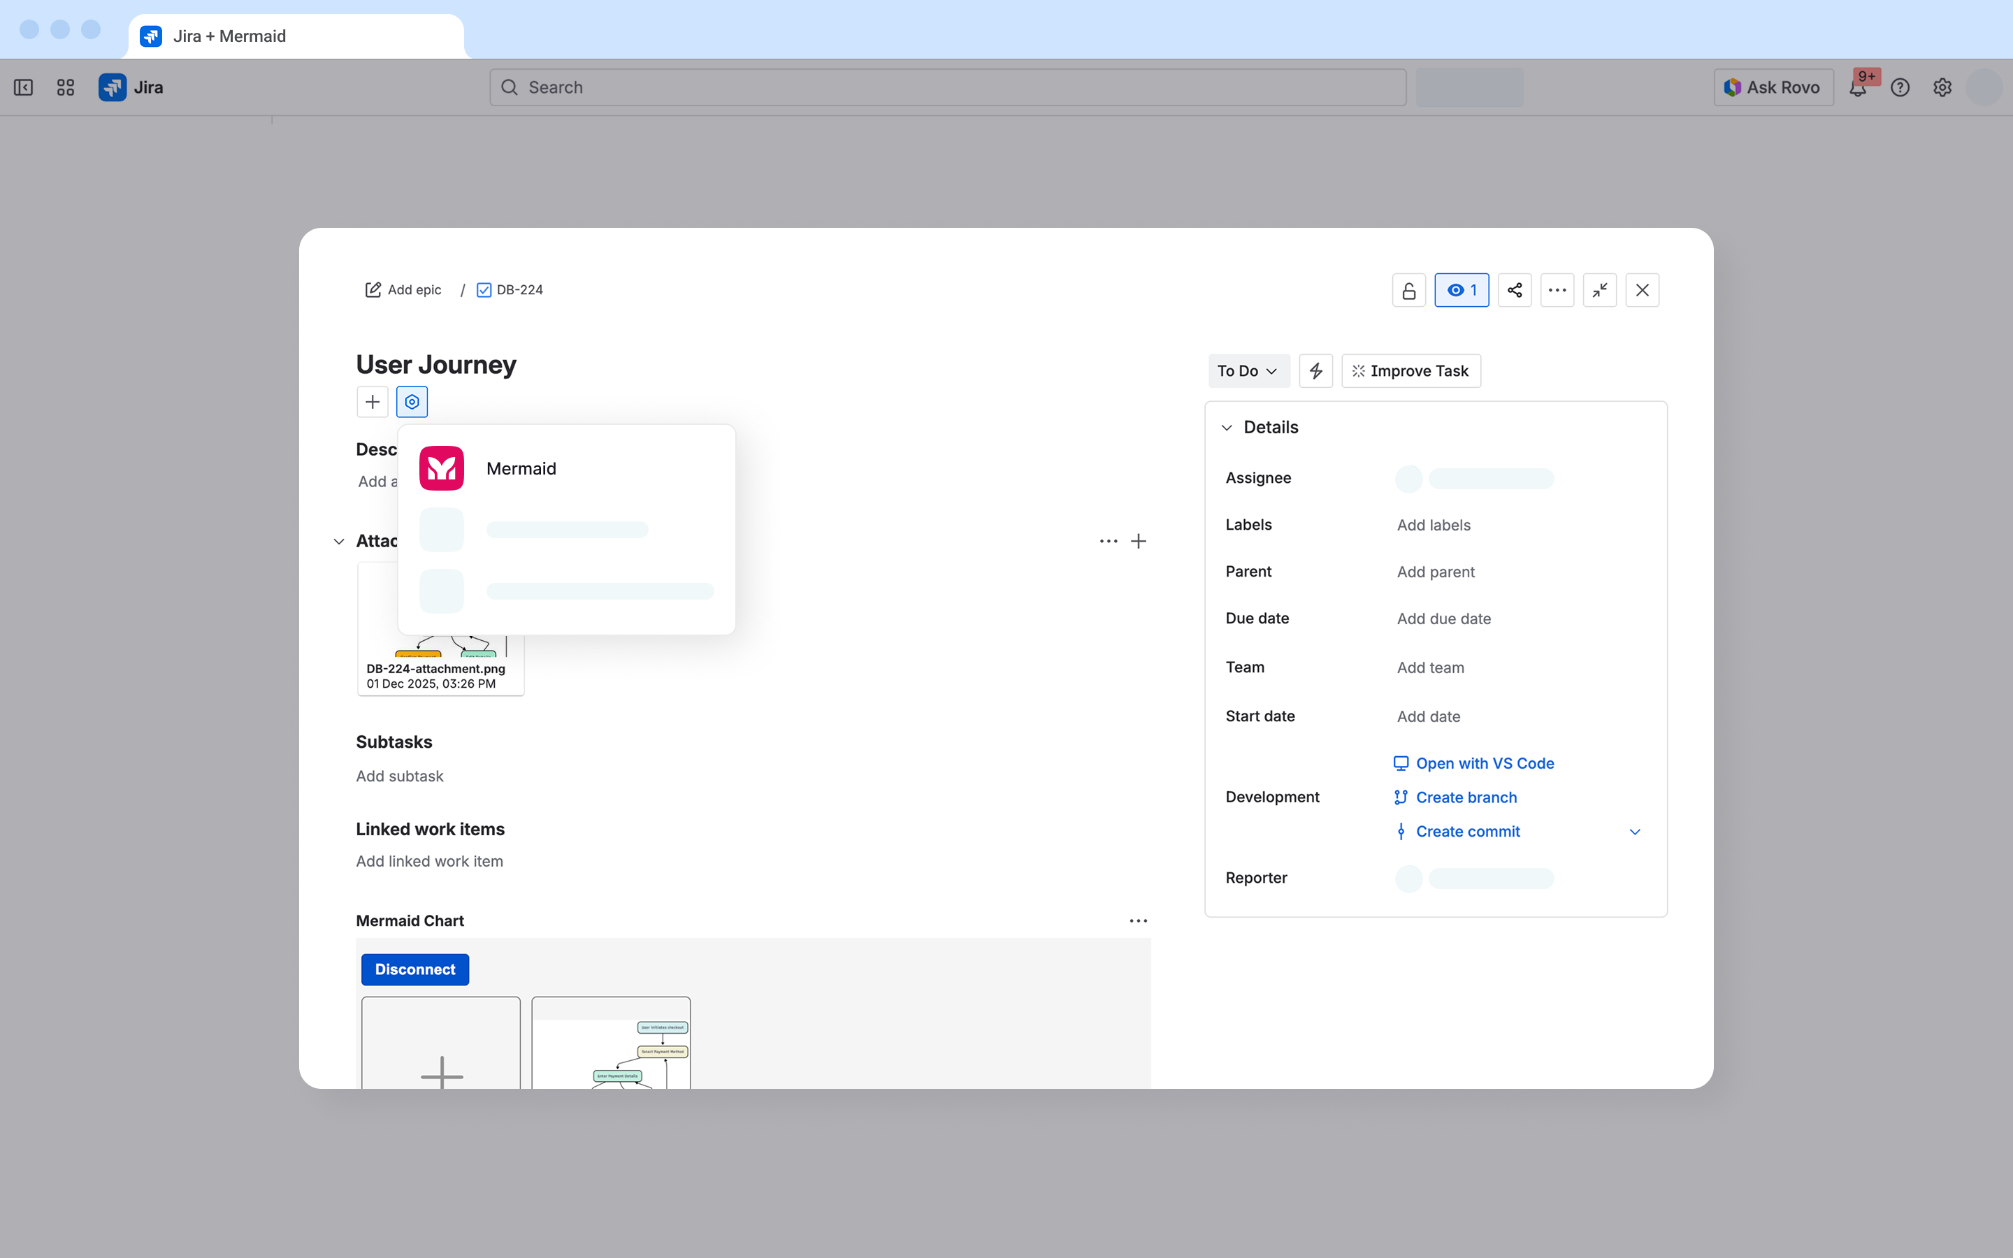Collapse the work item view icon
Viewport: 2013px width, 1258px height.
1599,290
